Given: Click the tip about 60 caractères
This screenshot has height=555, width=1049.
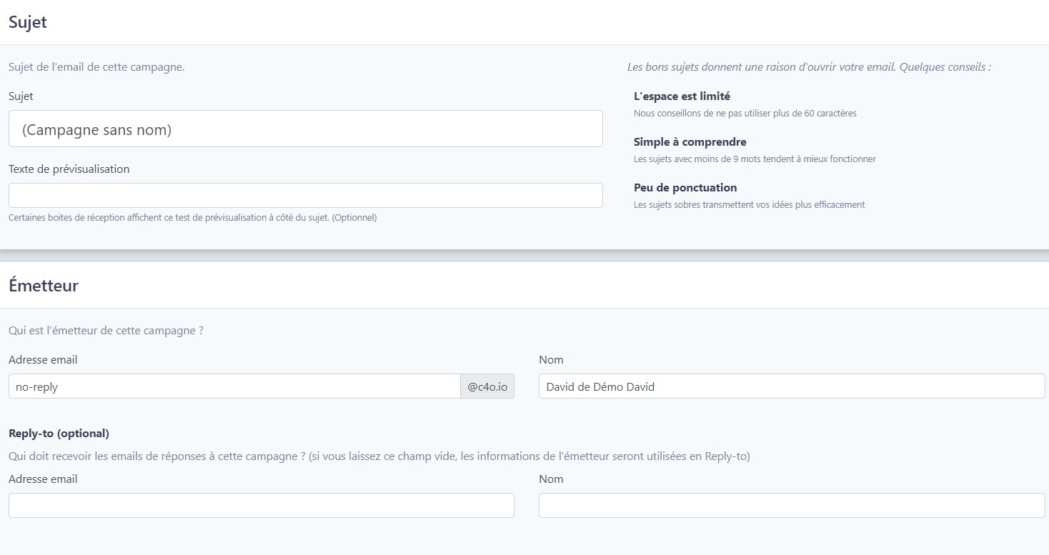Looking at the screenshot, I should click(x=745, y=114).
